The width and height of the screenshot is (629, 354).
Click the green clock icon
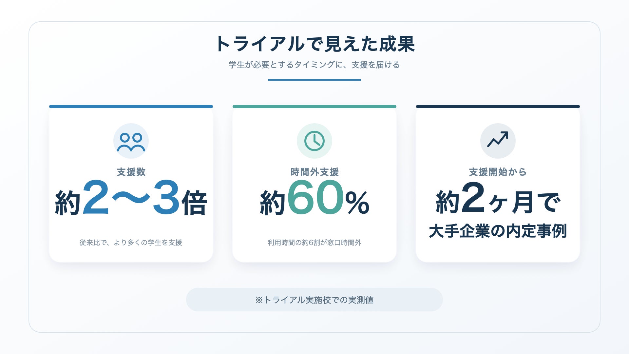[314, 141]
